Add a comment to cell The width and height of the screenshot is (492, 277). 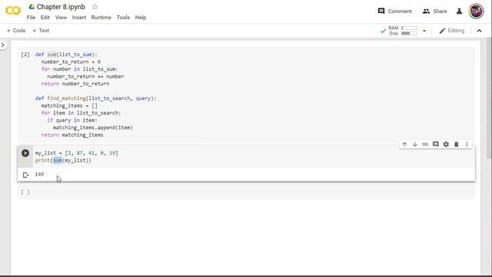click(x=436, y=144)
